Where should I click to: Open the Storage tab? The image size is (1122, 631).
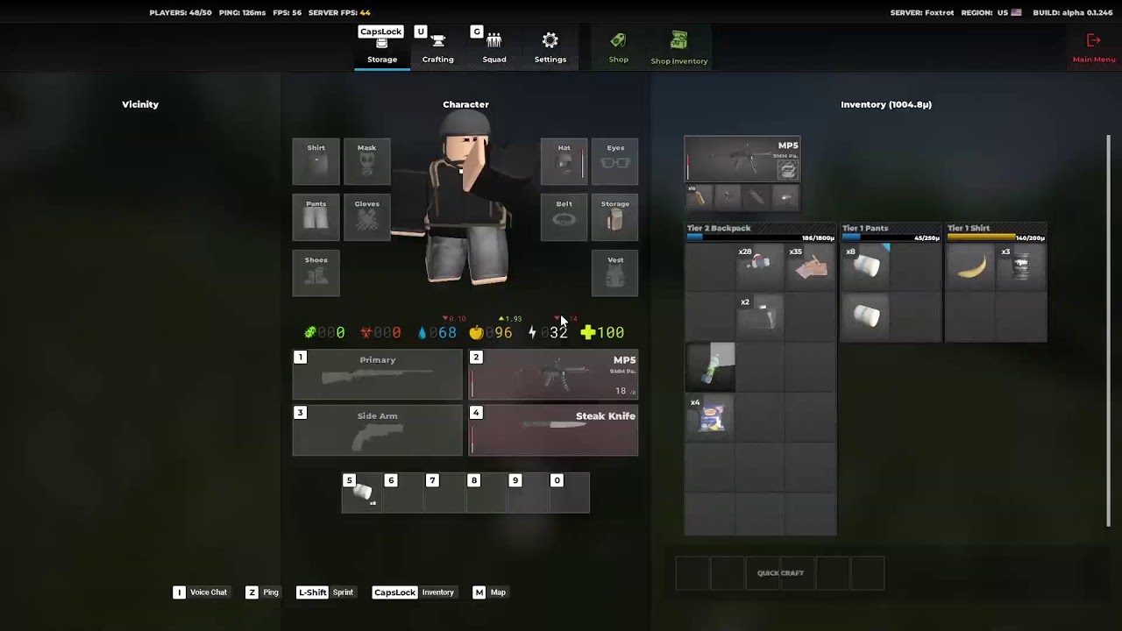(382, 47)
